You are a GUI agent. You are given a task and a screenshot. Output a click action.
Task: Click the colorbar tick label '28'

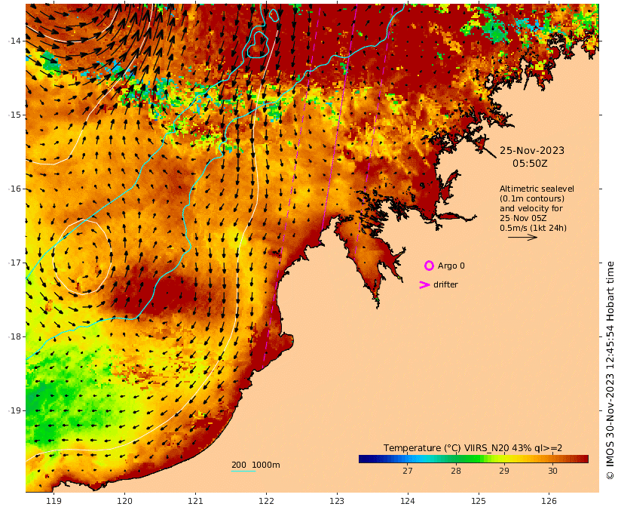(456, 471)
